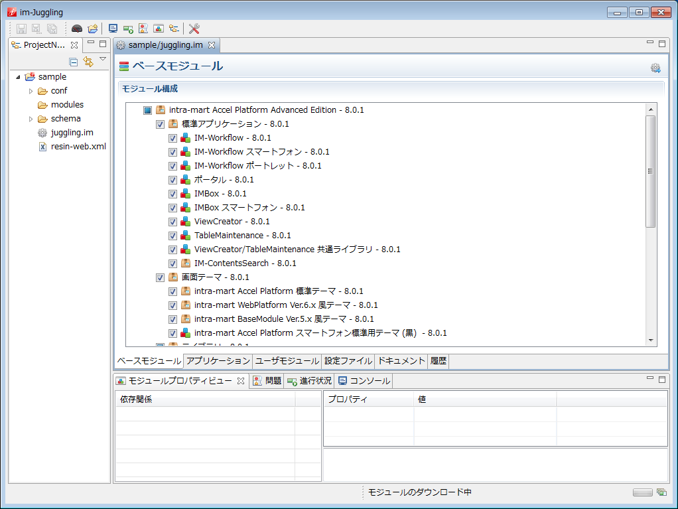Click the Save All toolbar icon
The image size is (678, 509).
(52, 29)
